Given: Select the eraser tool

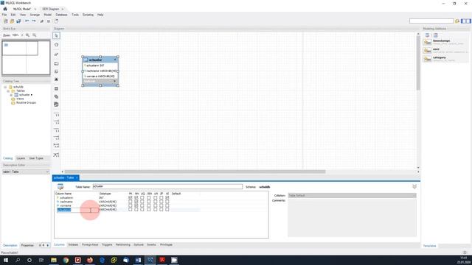Looking at the screenshot, I should coord(56,54).
